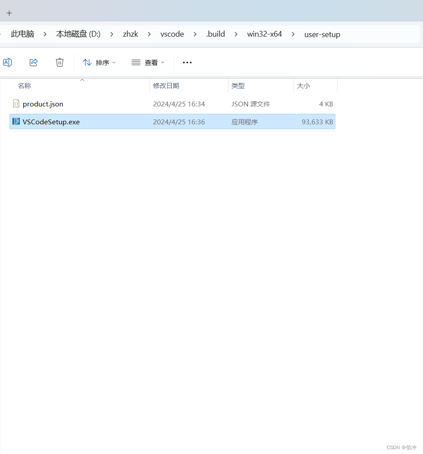Click the VSCodeSetup.exe application icon
Image resolution: width=423 pixels, height=454 pixels.
16,122
